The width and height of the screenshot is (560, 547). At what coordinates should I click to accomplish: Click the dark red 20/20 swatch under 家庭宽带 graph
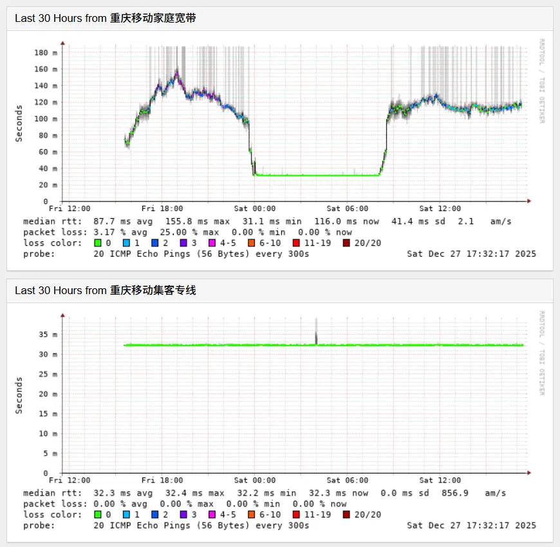point(346,243)
